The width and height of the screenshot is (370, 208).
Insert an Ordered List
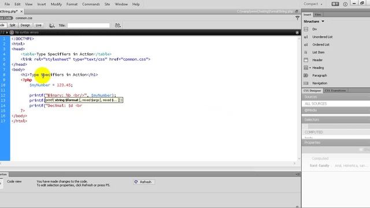tap(321, 44)
